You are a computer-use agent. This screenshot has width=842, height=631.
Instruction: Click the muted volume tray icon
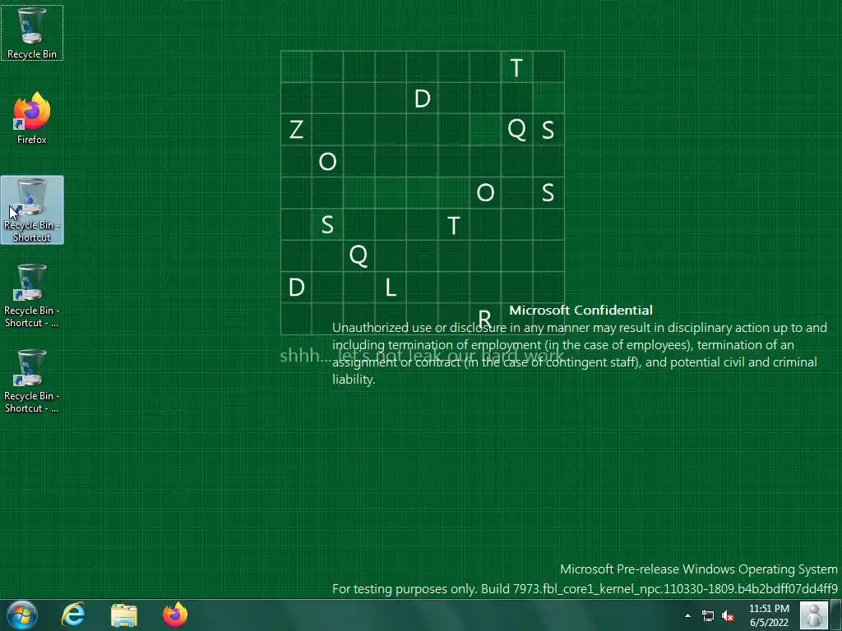(x=728, y=615)
